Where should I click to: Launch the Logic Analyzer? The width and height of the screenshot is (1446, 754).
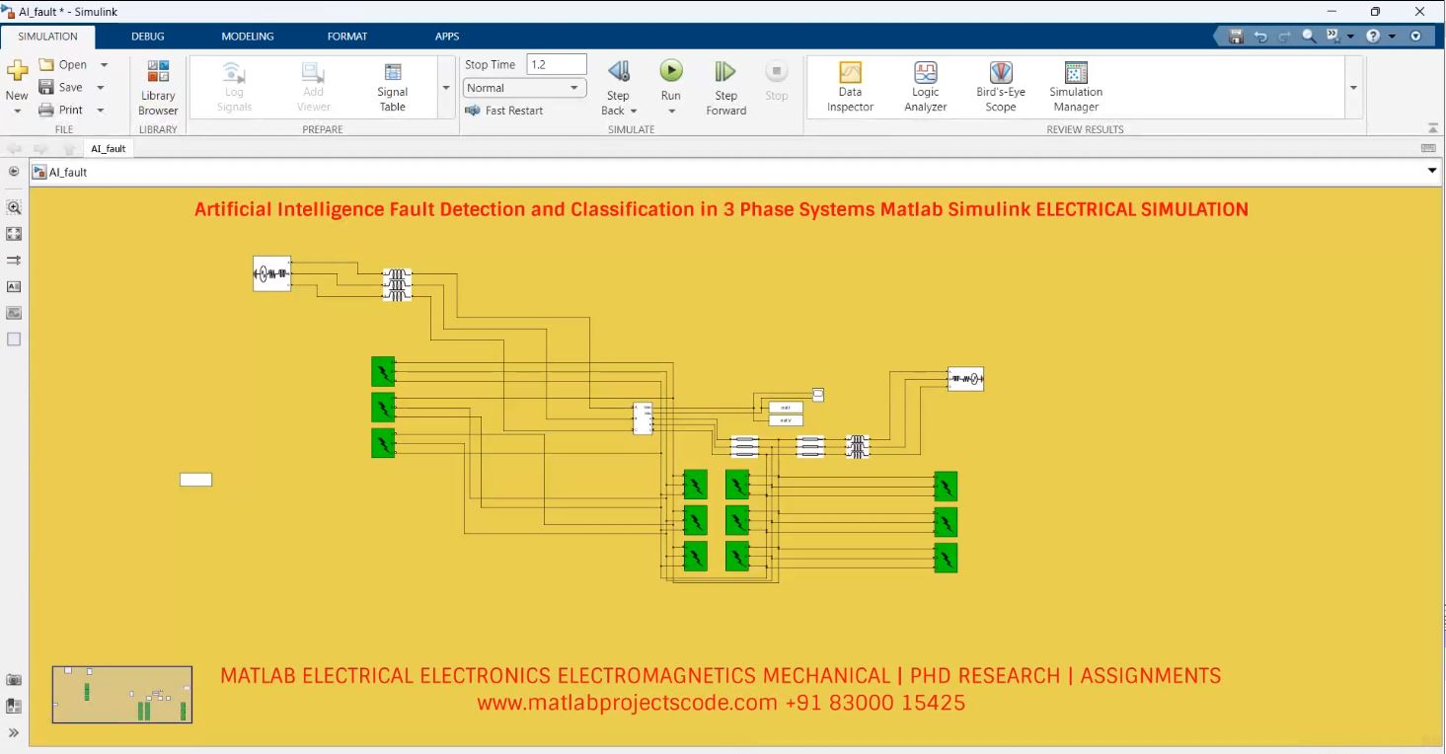coord(924,87)
